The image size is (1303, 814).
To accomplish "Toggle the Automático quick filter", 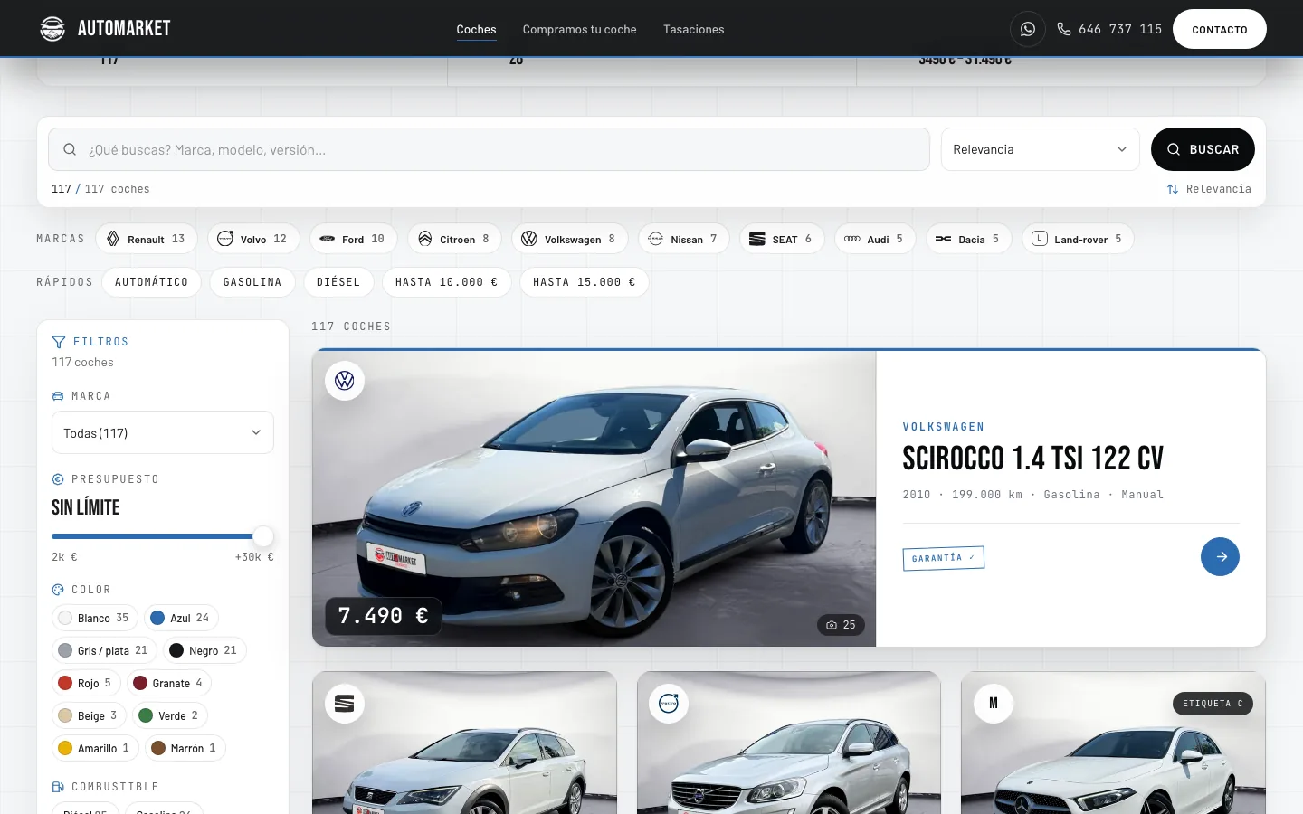I will point(151,282).
